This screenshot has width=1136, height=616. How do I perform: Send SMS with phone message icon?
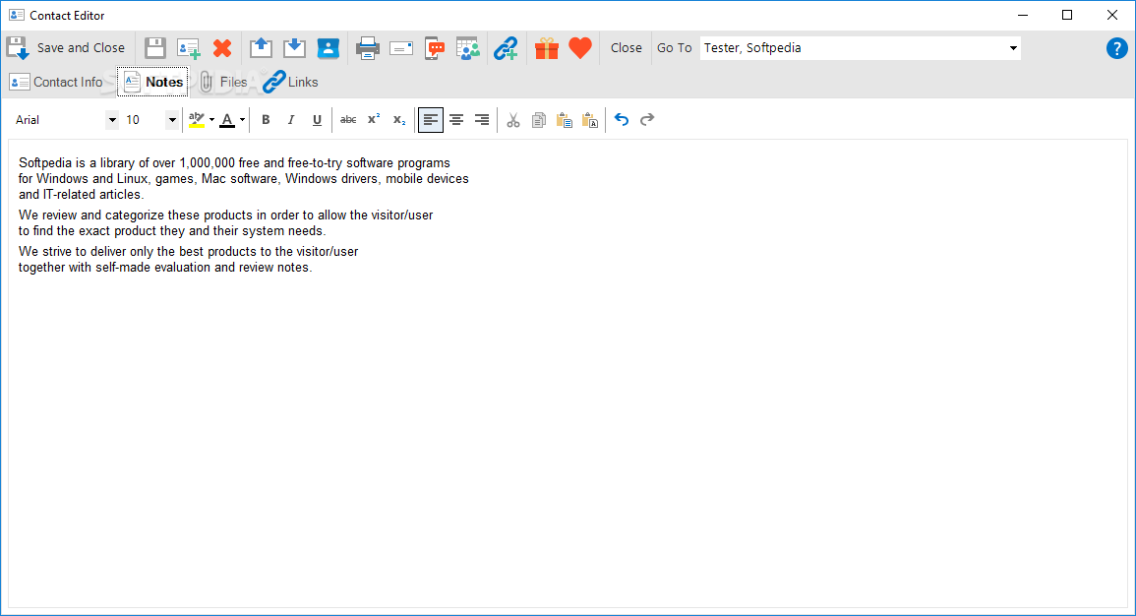435,48
